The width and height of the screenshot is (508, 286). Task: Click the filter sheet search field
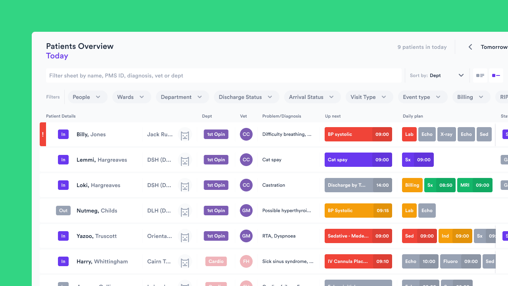pyautogui.click(x=224, y=75)
